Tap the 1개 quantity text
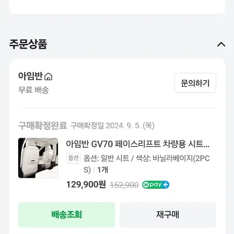Viewport: 234px width, 234px height. pos(103,170)
